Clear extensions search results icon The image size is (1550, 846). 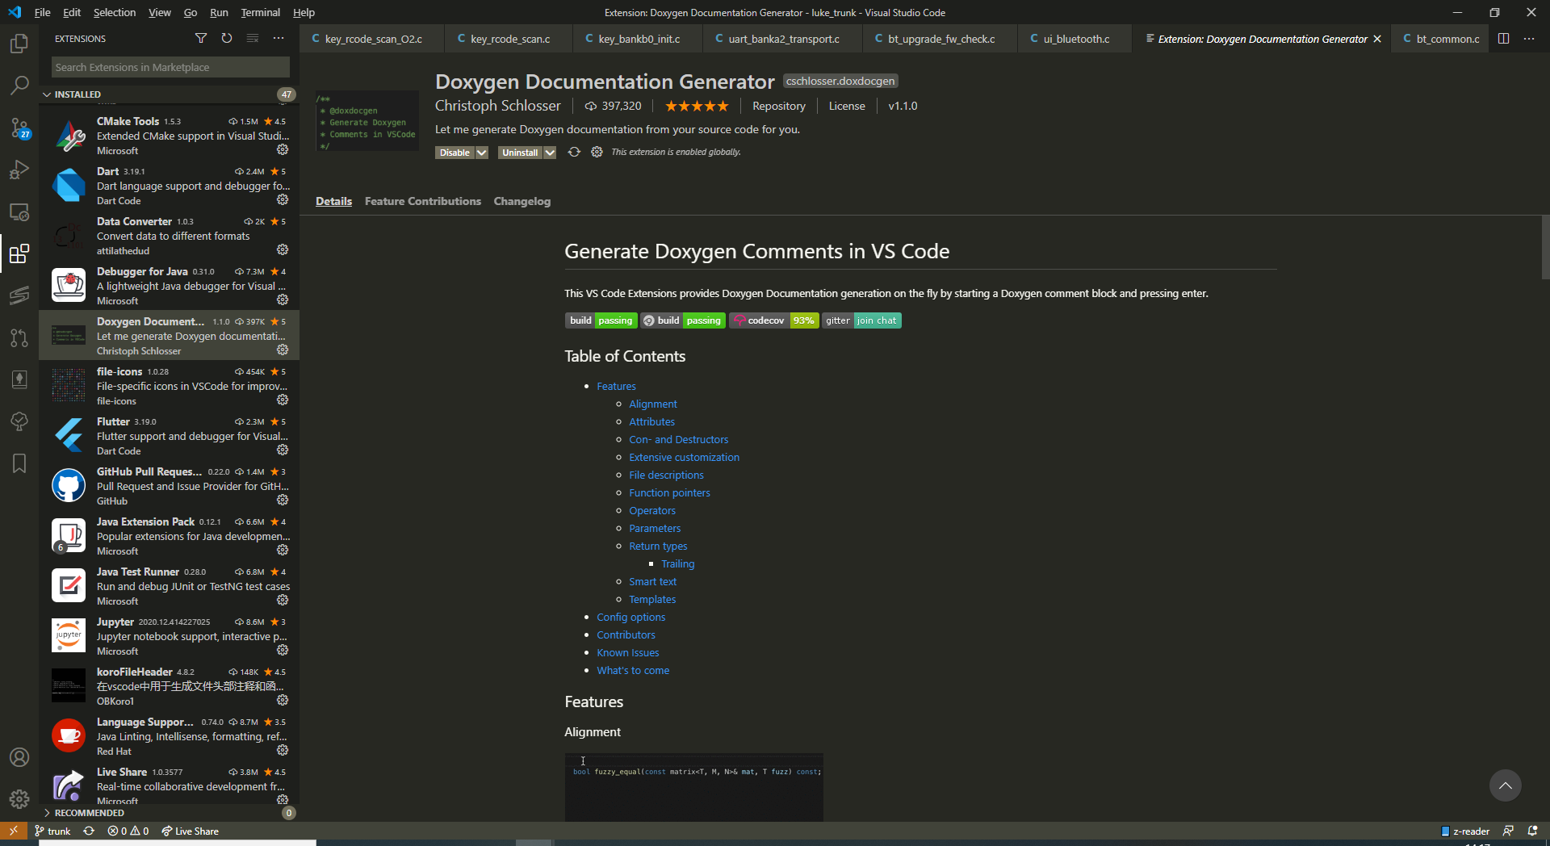(253, 38)
